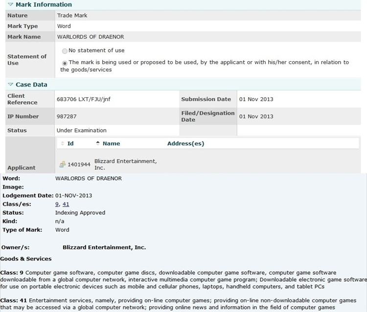The image size is (367, 312).
Task: Click the Case Data section heading
Action: 31,85
